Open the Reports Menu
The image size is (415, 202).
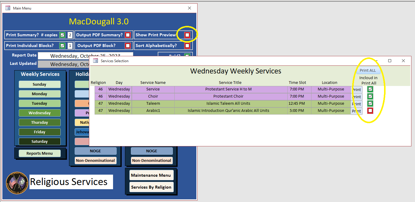click(x=40, y=153)
